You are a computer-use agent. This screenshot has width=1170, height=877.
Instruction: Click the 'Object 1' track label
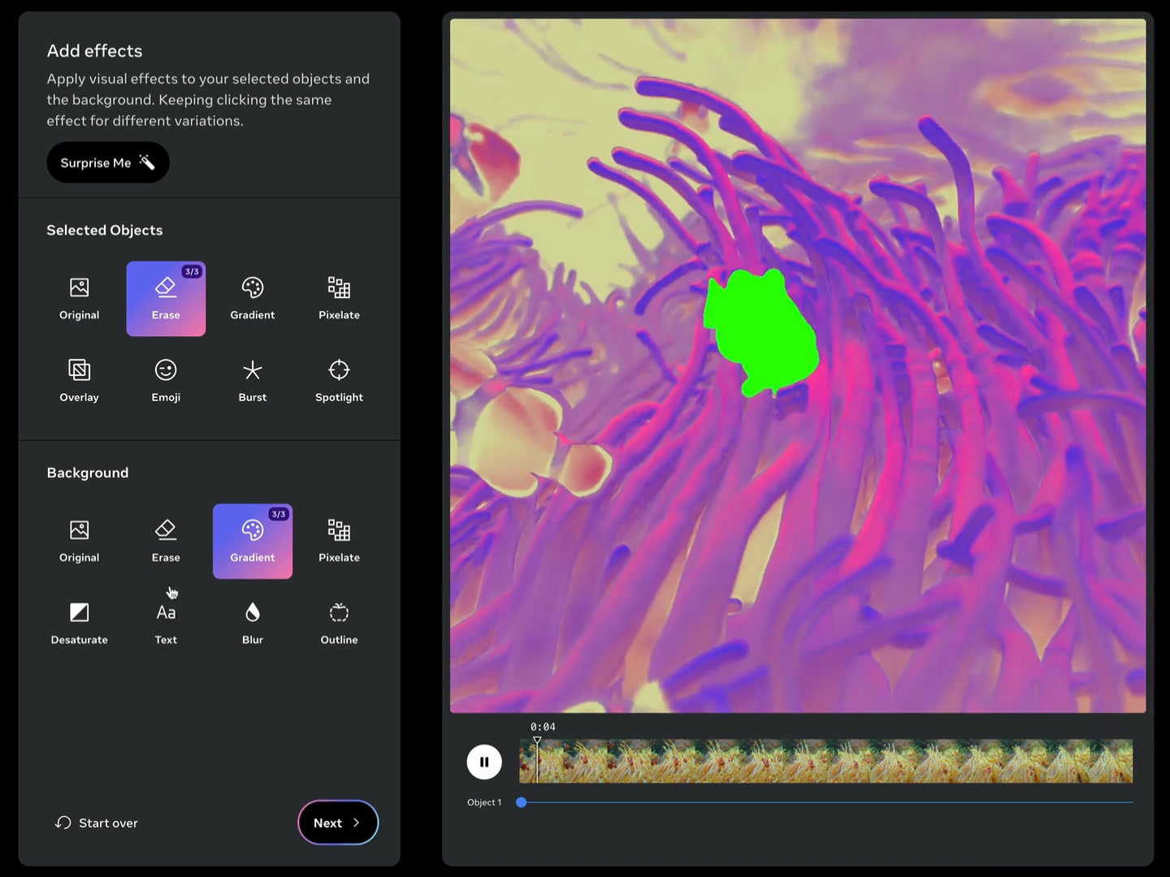(x=484, y=802)
